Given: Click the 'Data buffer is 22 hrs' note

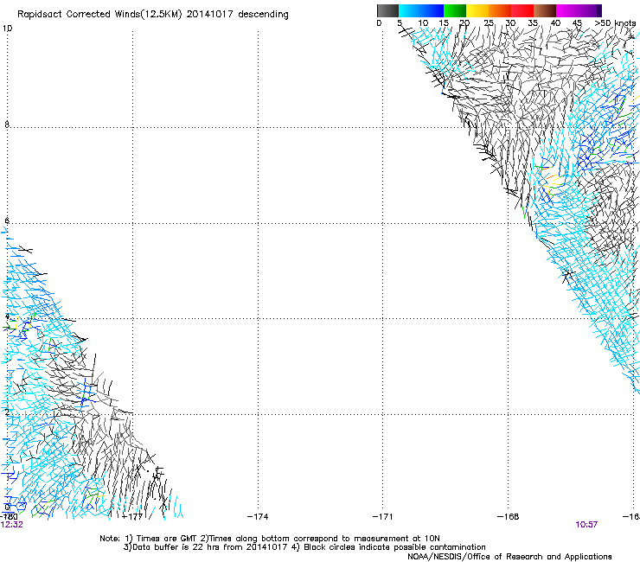Looking at the screenshot, I should pyautogui.click(x=304, y=547).
